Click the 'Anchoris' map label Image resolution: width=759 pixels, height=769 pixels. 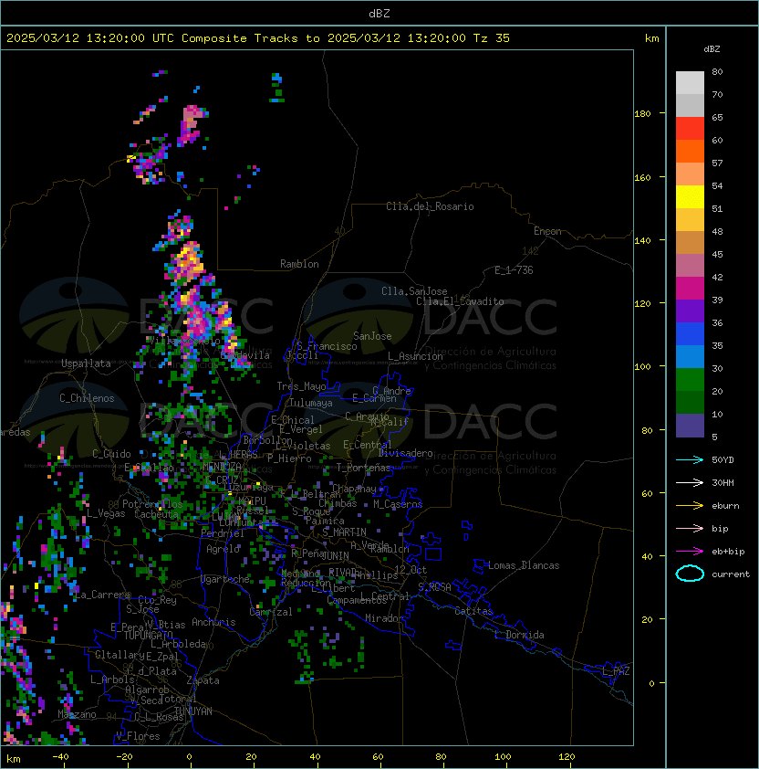[x=213, y=622]
